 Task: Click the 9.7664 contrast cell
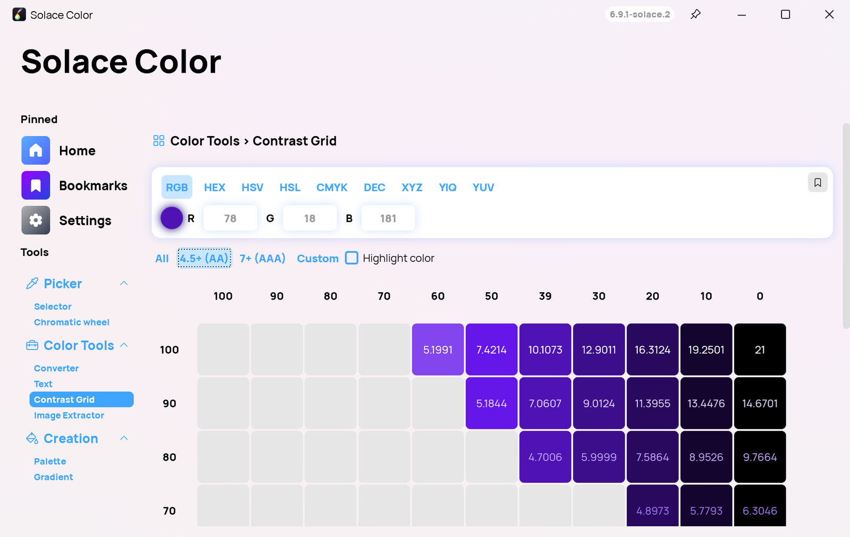[760, 457]
